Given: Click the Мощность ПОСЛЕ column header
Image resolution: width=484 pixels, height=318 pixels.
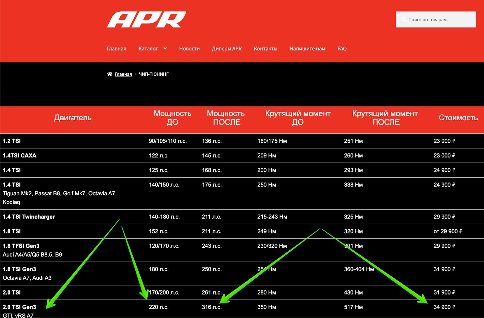Looking at the screenshot, I should [x=226, y=118].
